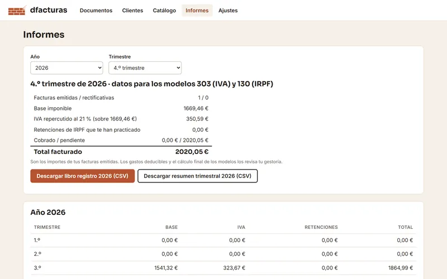Click the 4.º trimestre de 2026 heading
The width and height of the screenshot is (447, 279).
151,84
